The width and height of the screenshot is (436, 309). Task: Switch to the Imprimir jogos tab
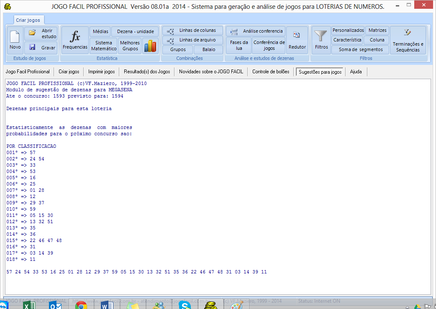[101, 72]
